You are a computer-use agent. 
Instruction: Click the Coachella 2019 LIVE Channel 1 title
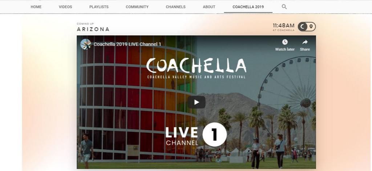tap(128, 44)
